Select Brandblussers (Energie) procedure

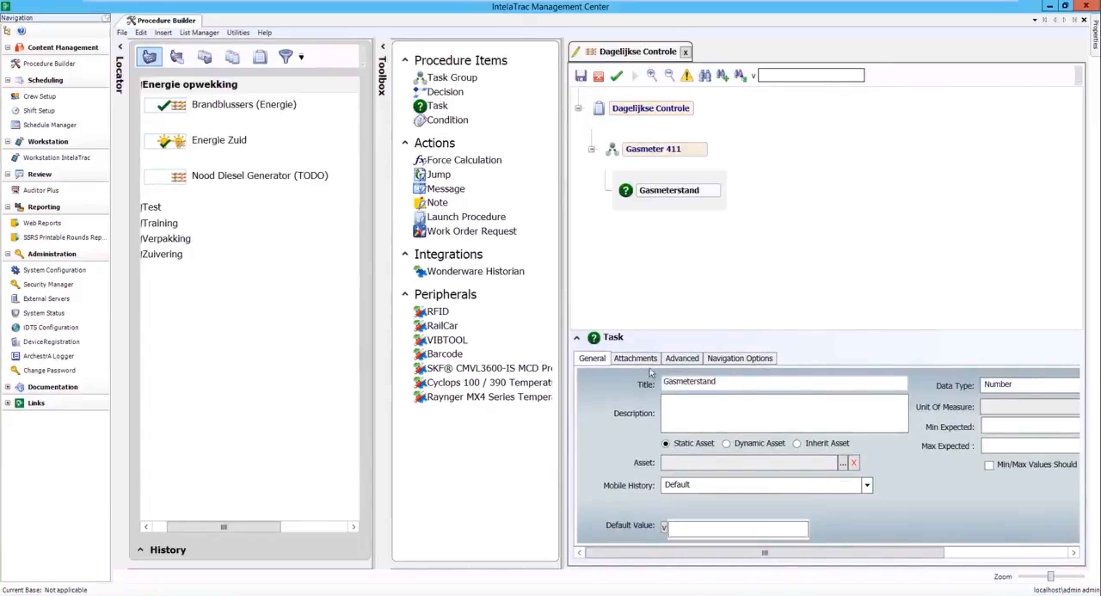[x=244, y=104]
